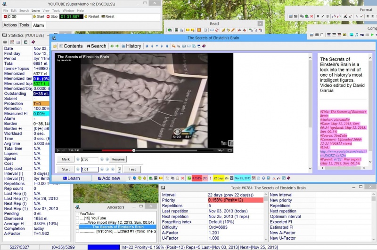Click the magnifier find icon in navigation bar

click(173, 46)
